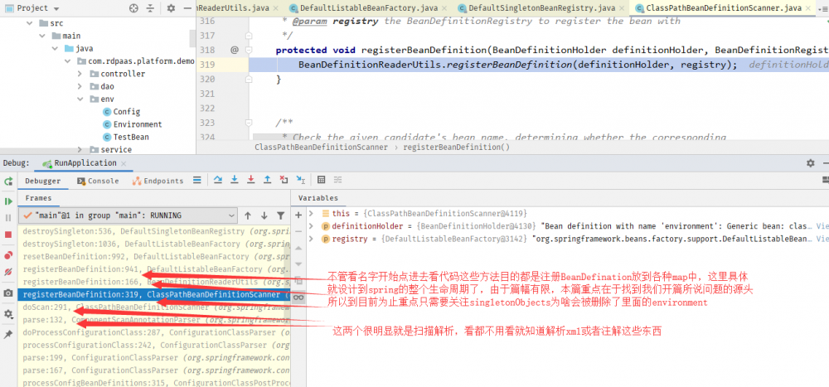This screenshot has height=387, width=829.
Task: Toggle show watches glasses icon
Action: pos(298,298)
